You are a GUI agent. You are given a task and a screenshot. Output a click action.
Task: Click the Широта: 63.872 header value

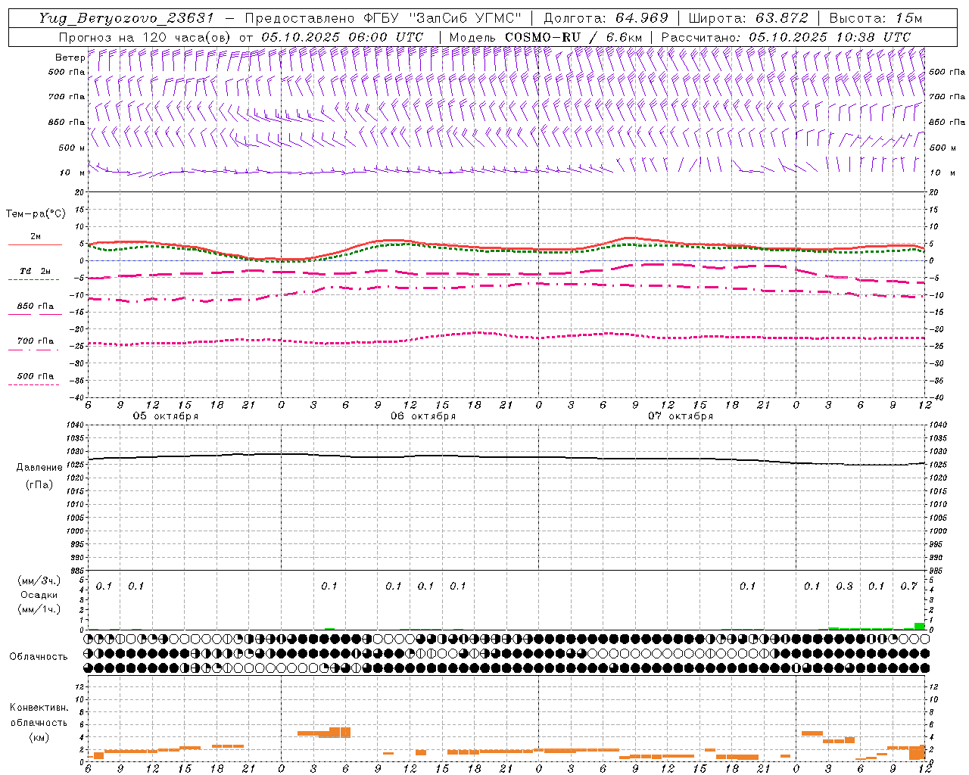(x=748, y=18)
